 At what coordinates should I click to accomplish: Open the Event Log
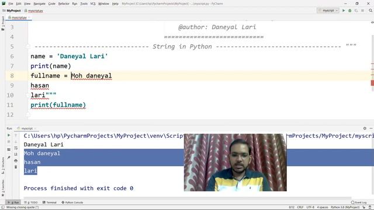[359, 202]
